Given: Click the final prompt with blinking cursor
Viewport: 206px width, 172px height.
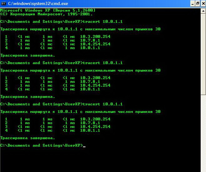Looking at the screenshot, I should (x=43, y=145).
